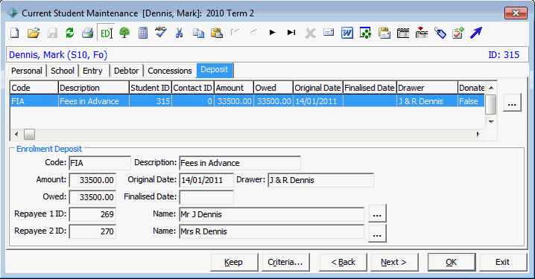Open the calculator icon
Viewport: 535px width, 279px height.
(x=143, y=33)
